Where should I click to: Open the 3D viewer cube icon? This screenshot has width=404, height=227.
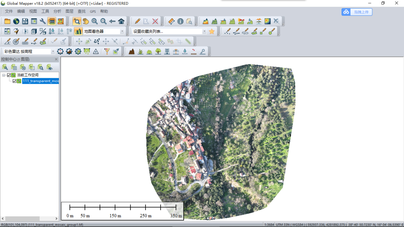pos(34,31)
